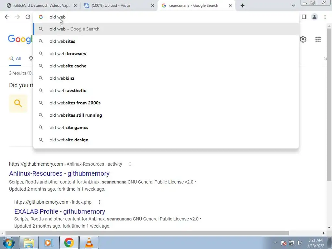332x249 pixels.
Task: Open the side panel icon
Action: coord(304,17)
